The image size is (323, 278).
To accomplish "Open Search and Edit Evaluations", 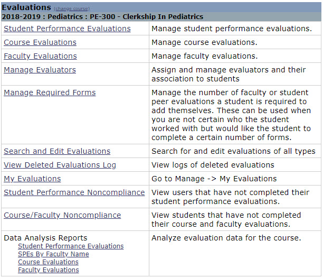I will pos(57,151).
